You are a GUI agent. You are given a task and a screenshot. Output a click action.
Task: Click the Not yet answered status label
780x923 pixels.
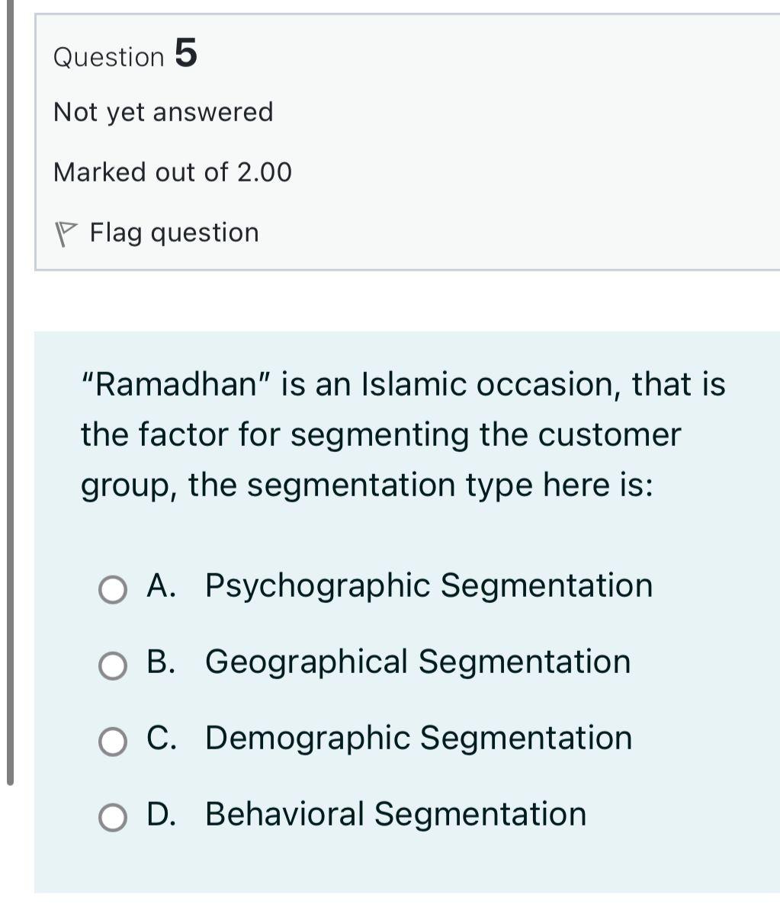click(162, 111)
